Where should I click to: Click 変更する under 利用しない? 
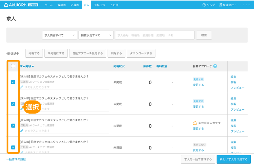coord(198,150)
